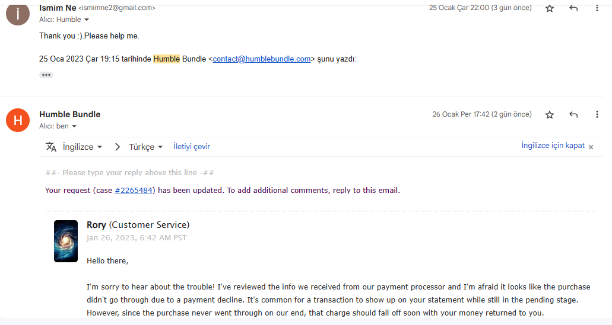612x325 pixels.
Task: Reply to the Humble Bundle message
Action: [573, 115]
